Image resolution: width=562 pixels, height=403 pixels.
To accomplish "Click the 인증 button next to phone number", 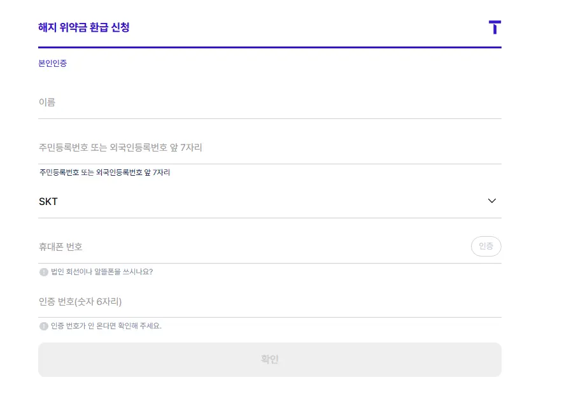I will point(486,246).
